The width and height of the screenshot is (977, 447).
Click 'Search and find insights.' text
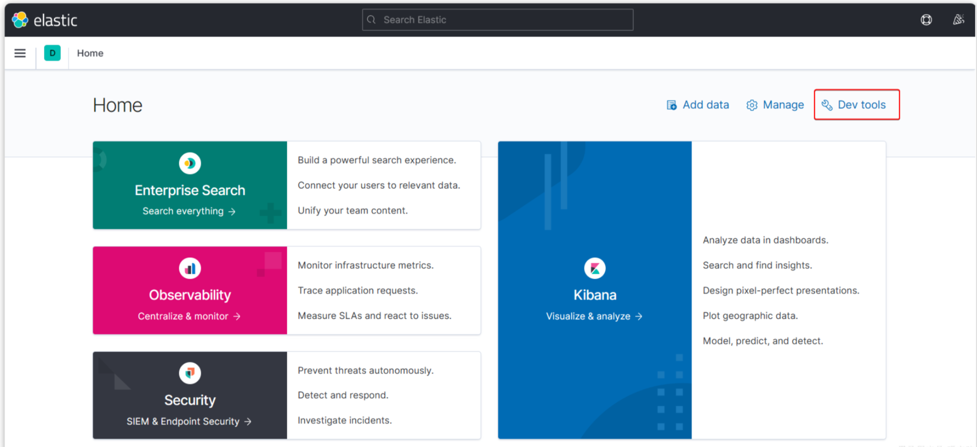(757, 265)
